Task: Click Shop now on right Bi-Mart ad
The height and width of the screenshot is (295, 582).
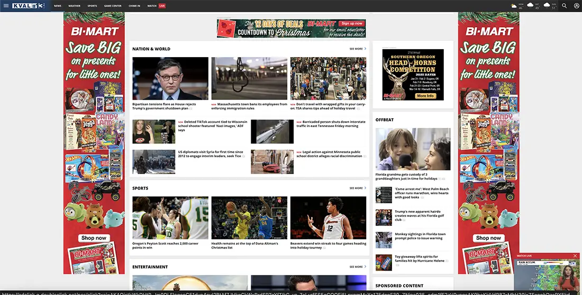Action: [488, 238]
